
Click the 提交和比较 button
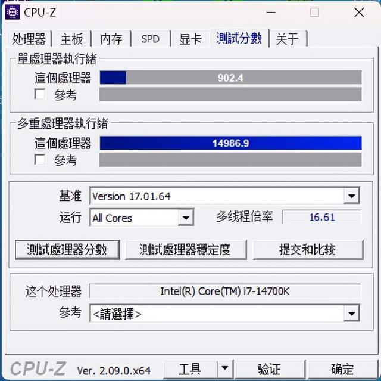pyautogui.click(x=308, y=250)
